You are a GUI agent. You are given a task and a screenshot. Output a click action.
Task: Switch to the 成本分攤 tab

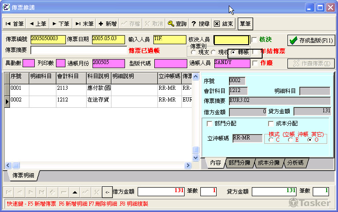pos(269,163)
